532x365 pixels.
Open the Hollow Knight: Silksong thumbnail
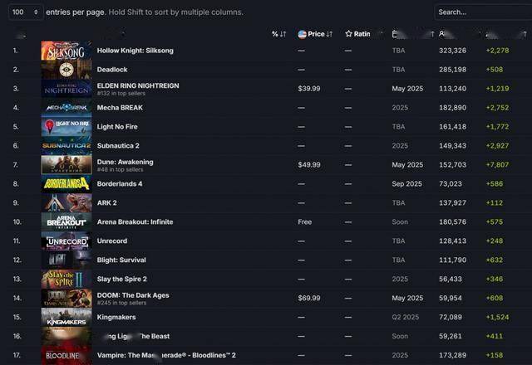[66, 51]
